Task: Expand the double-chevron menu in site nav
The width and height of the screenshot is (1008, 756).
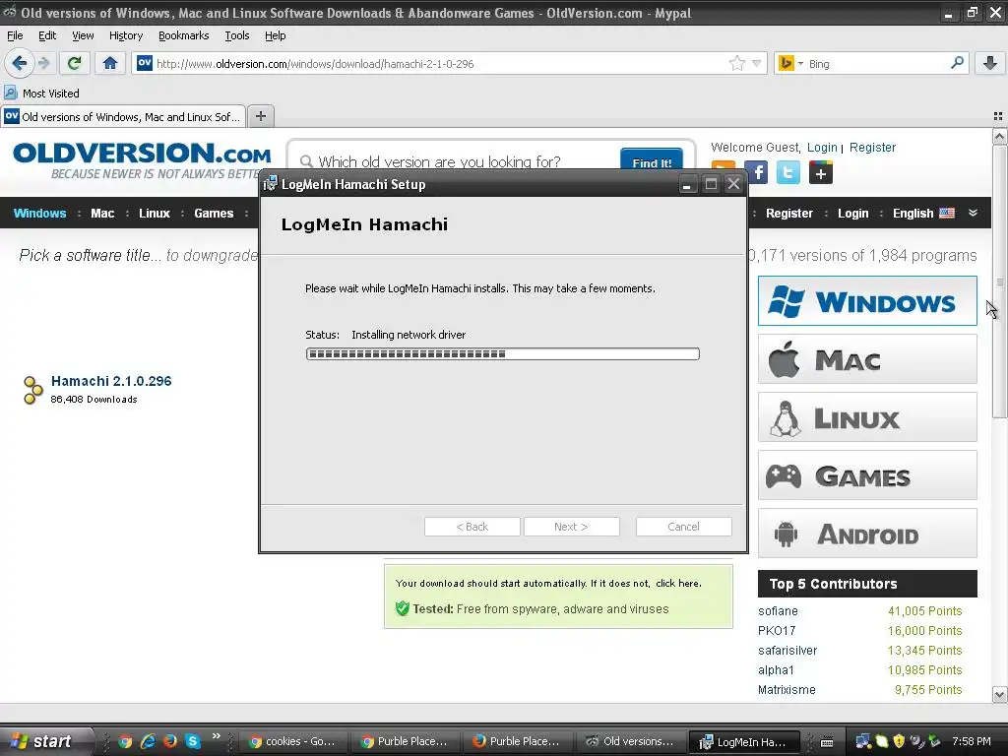Action: click(973, 213)
